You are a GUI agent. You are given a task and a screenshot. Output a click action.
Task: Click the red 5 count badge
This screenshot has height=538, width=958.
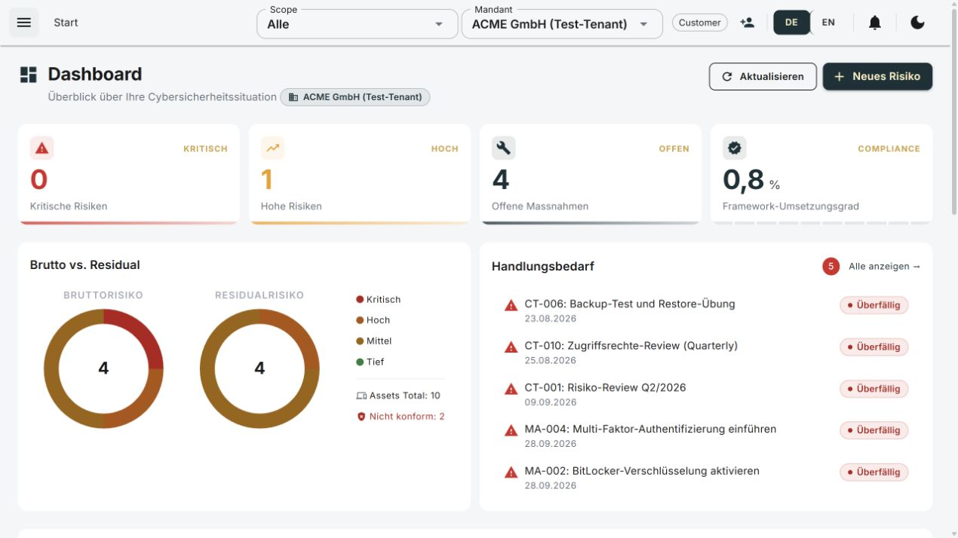[x=831, y=267]
